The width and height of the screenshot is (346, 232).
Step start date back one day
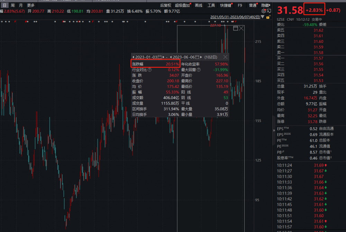133,57
